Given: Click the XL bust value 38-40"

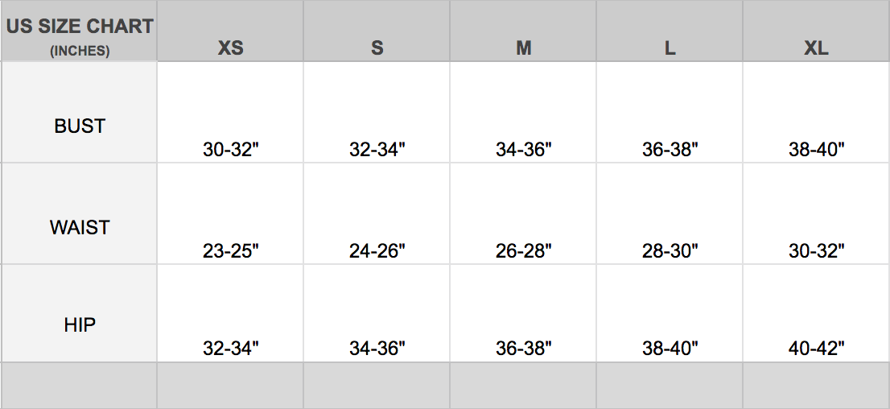Looking at the screenshot, I should coord(816,150).
